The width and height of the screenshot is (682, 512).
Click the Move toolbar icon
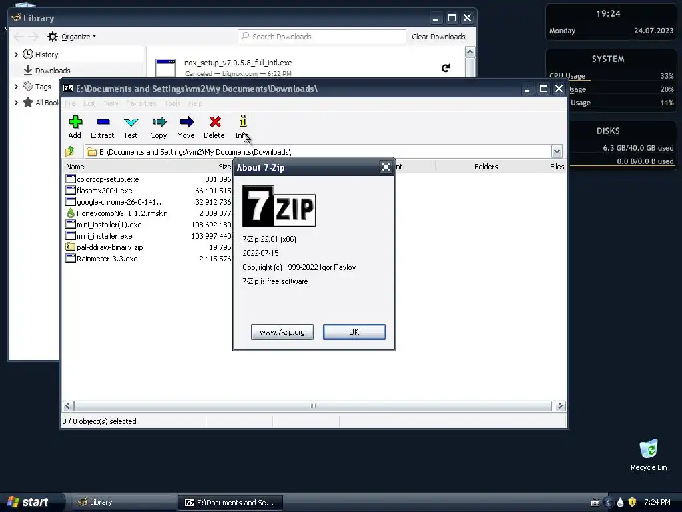tap(186, 127)
